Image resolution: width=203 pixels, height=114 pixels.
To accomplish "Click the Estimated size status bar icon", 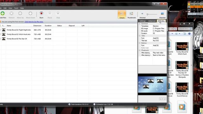I will coord(95,104).
